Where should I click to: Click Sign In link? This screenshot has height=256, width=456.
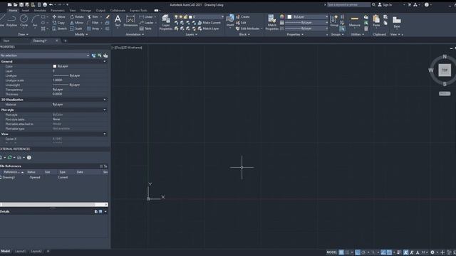coord(385,5)
